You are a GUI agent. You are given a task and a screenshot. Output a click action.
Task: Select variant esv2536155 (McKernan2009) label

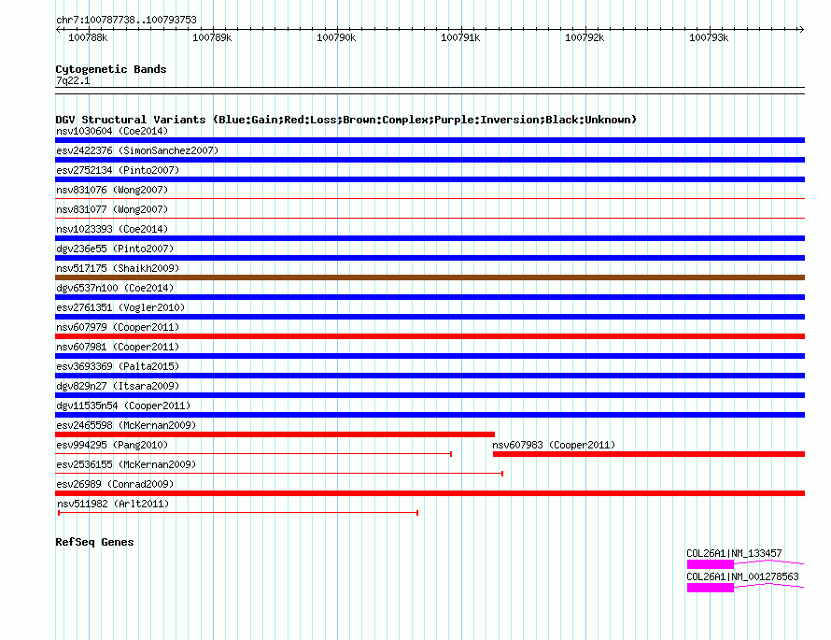click(126, 464)
